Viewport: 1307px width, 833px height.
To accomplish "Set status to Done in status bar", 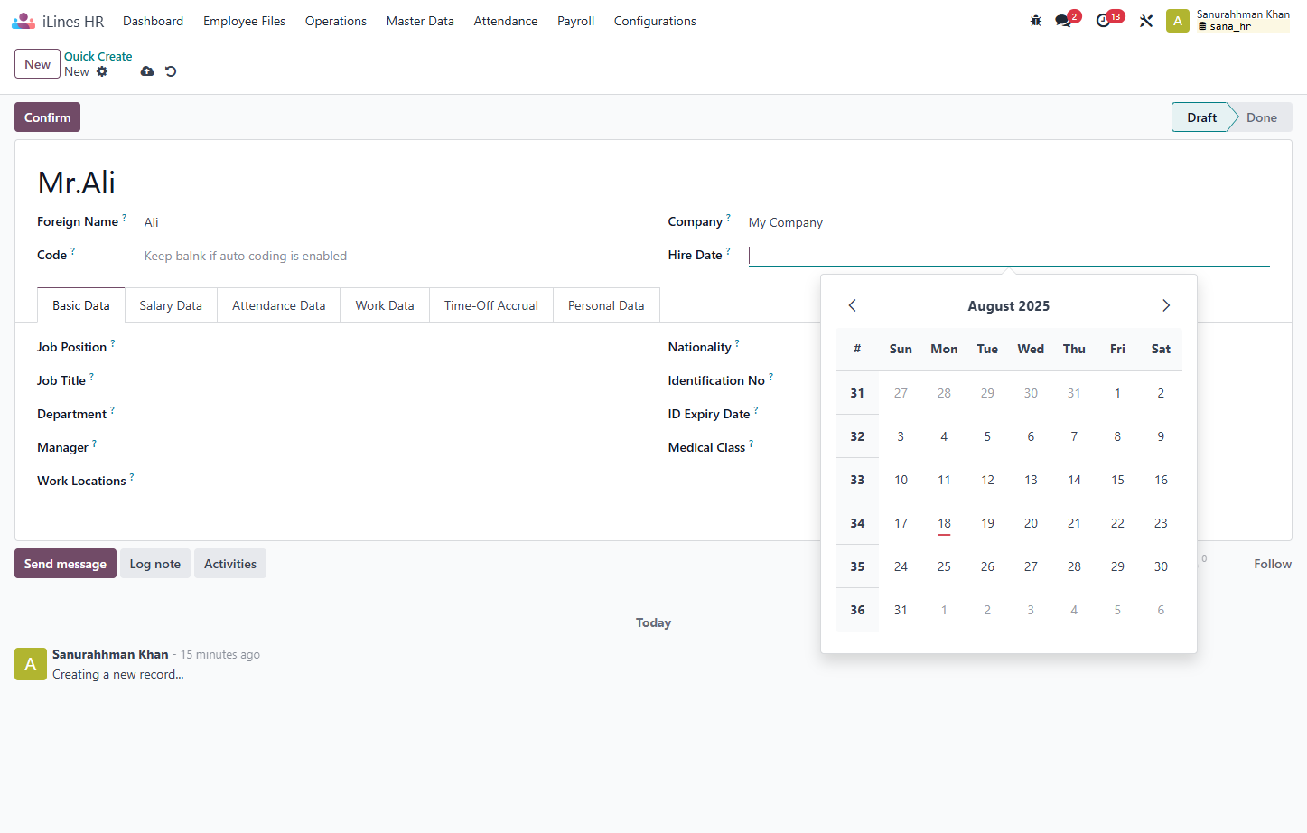I will (1262, 117).
